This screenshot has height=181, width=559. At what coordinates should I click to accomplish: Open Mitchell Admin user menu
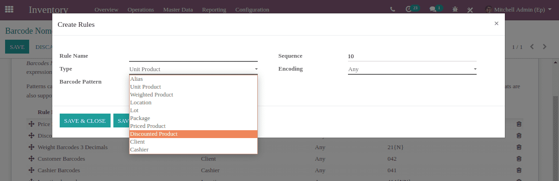[x=518, y=9]
